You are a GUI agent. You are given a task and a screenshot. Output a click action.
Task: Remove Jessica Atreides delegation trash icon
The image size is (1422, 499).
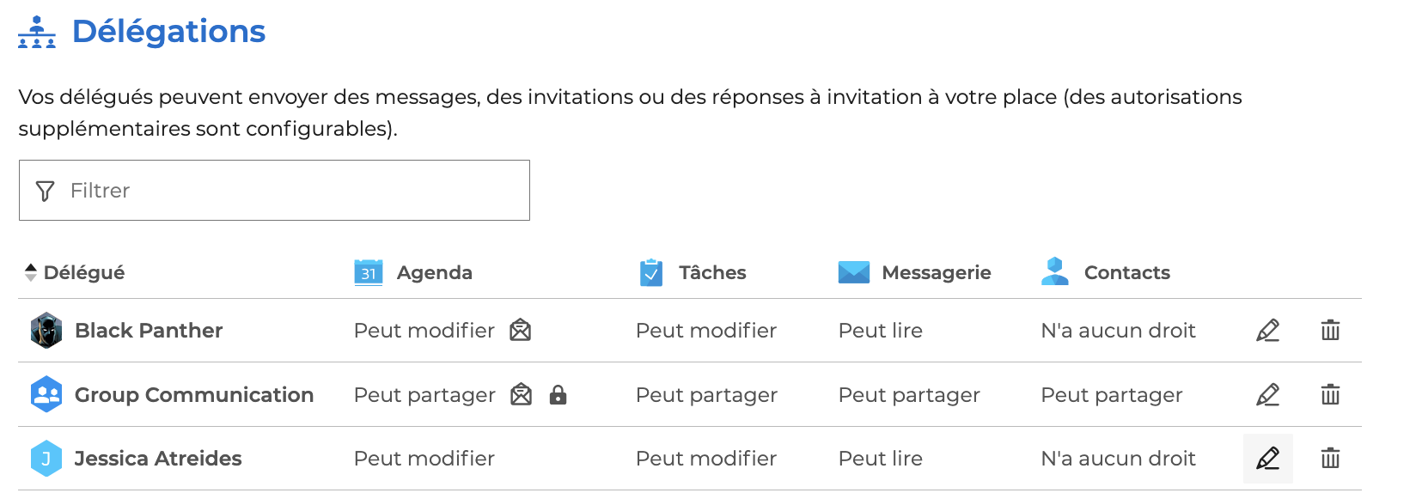click(1330, 459)
